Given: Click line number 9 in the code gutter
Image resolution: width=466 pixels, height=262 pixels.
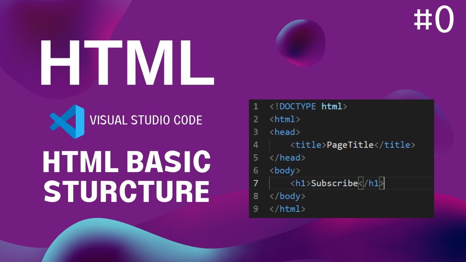Looking at the screenshot, I should click(x=256, y=209).
